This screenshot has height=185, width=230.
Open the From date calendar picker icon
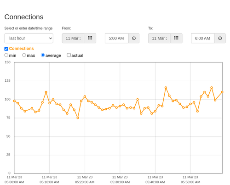pyautogui.click(x=90, y=38)
